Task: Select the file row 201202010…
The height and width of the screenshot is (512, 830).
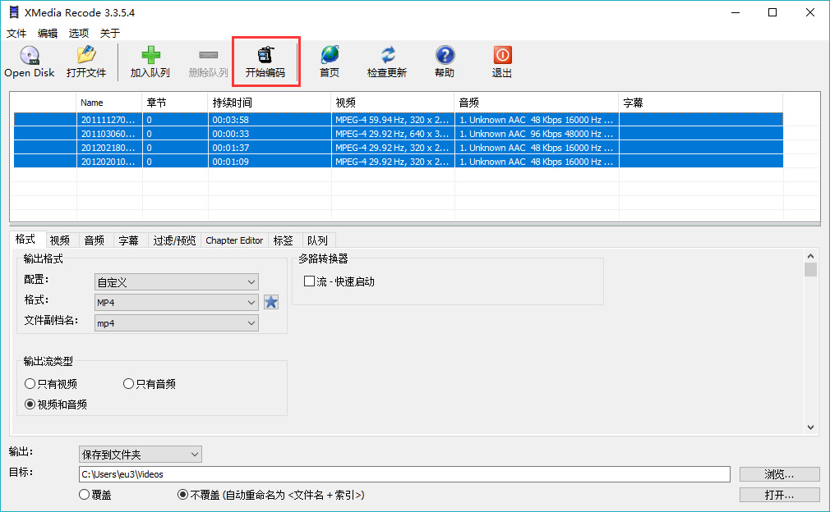Action: tap(398, 162)
